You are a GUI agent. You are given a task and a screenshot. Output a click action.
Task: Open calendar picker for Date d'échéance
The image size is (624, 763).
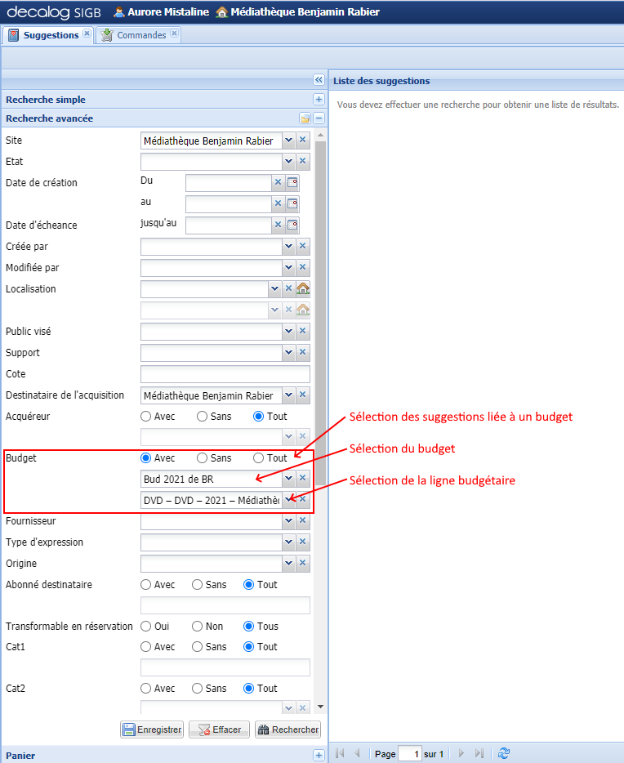point(292,225)
